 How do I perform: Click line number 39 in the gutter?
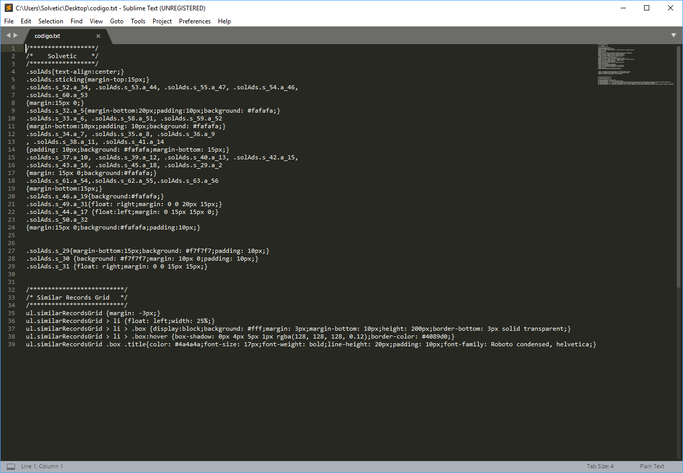pos(12,344)
